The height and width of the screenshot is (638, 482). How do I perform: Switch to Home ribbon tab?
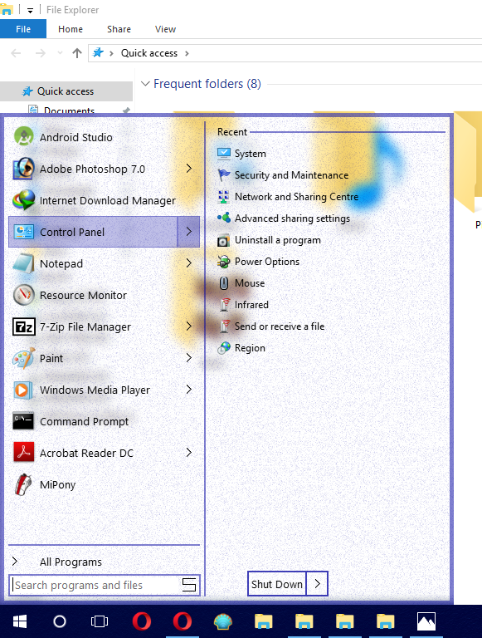(x=71, y=29)
